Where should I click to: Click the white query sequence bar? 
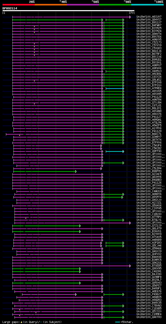[68, 11]
